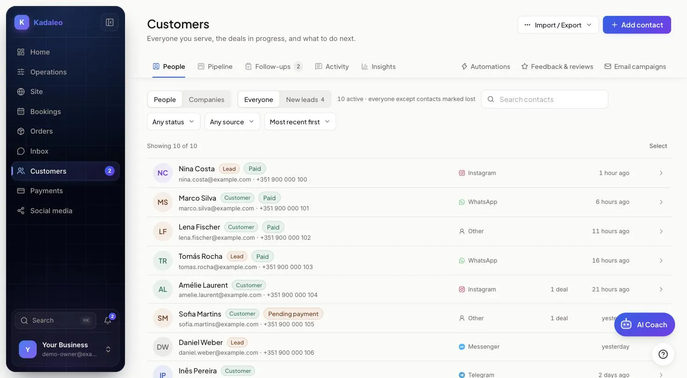Screen dimensions: 687x378
Task: Open the help question mark icon
Action: (663, 354)
